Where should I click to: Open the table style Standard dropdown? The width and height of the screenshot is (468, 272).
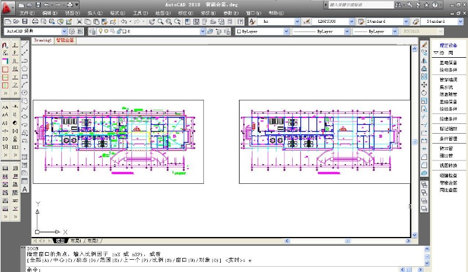tap(406, 22)
